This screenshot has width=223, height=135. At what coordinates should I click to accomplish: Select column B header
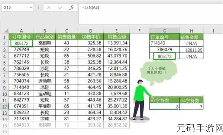pyautogui.click(x=45, y=31)
